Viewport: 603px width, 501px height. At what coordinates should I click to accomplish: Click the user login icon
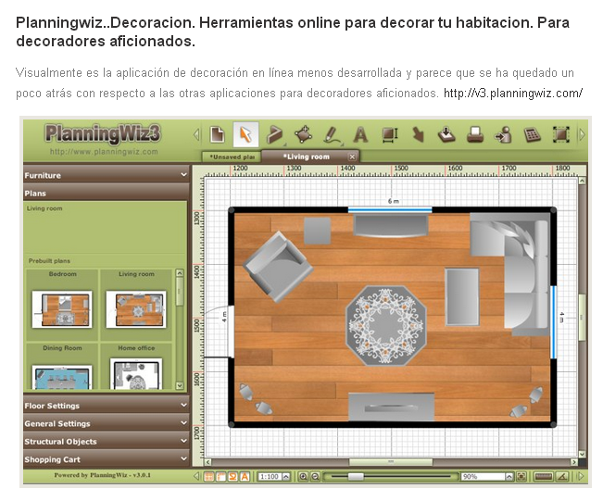pos(504,134)
